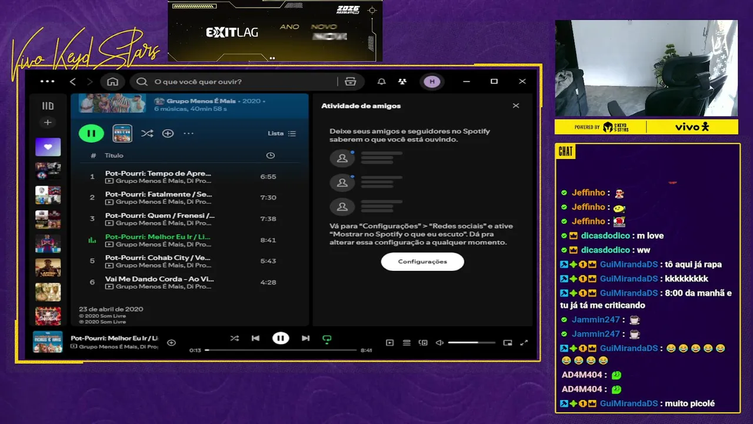Click the album cover in header
This screenshot has width=753, height=424.
coord(112,103)
